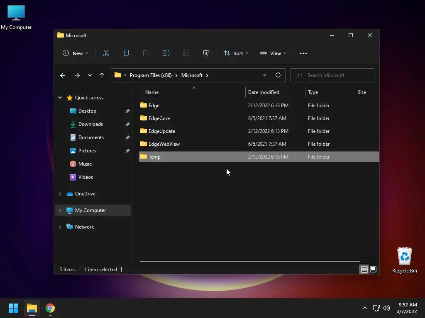The width and height of the screenshot is (425, 318).
Task: Unpin Documents from Quick access
Action: click(127, 137)
